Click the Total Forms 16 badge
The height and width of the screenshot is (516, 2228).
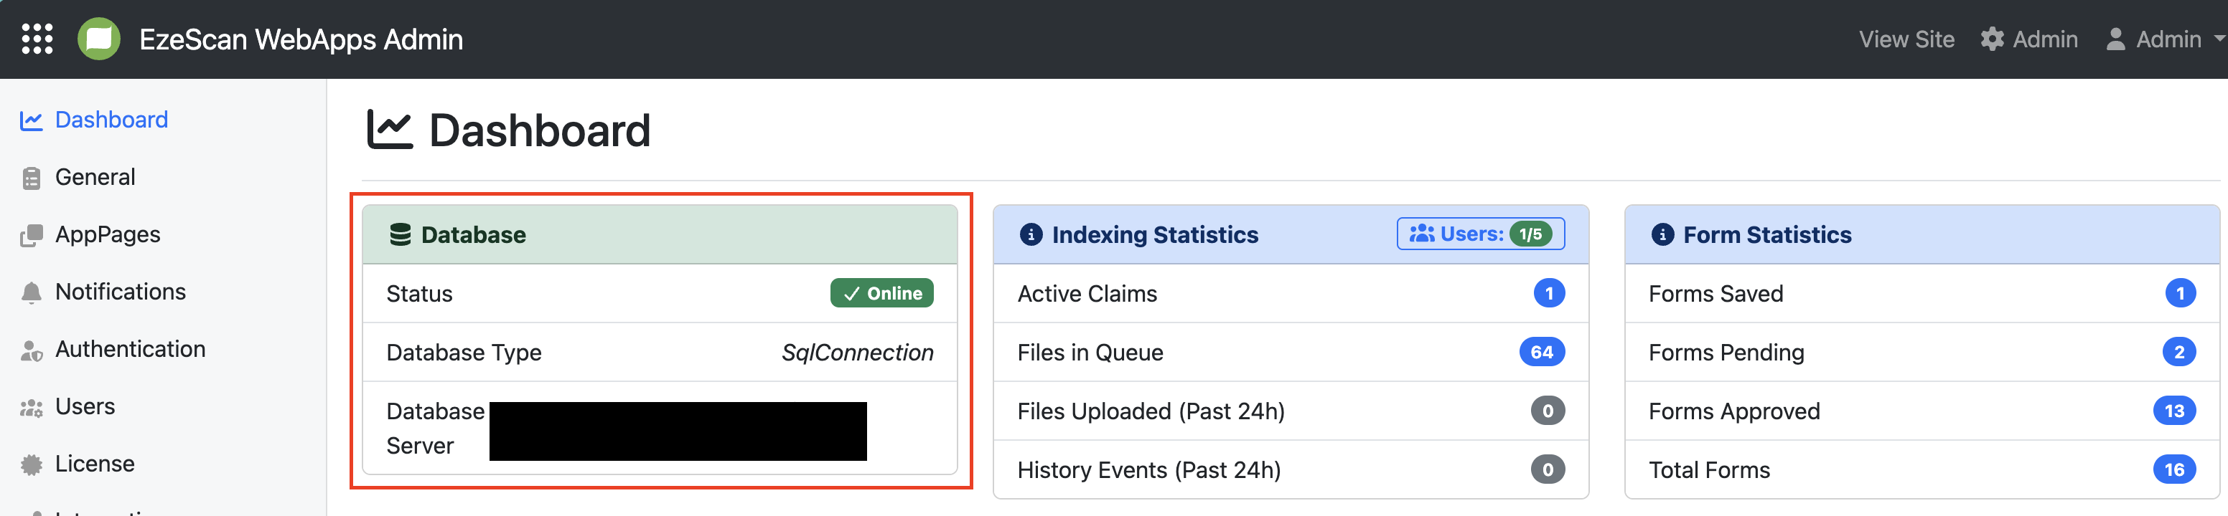coord(2174,469)
